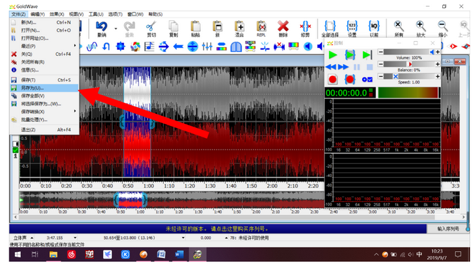Click the sine wave effect icon

coord(92,46)
